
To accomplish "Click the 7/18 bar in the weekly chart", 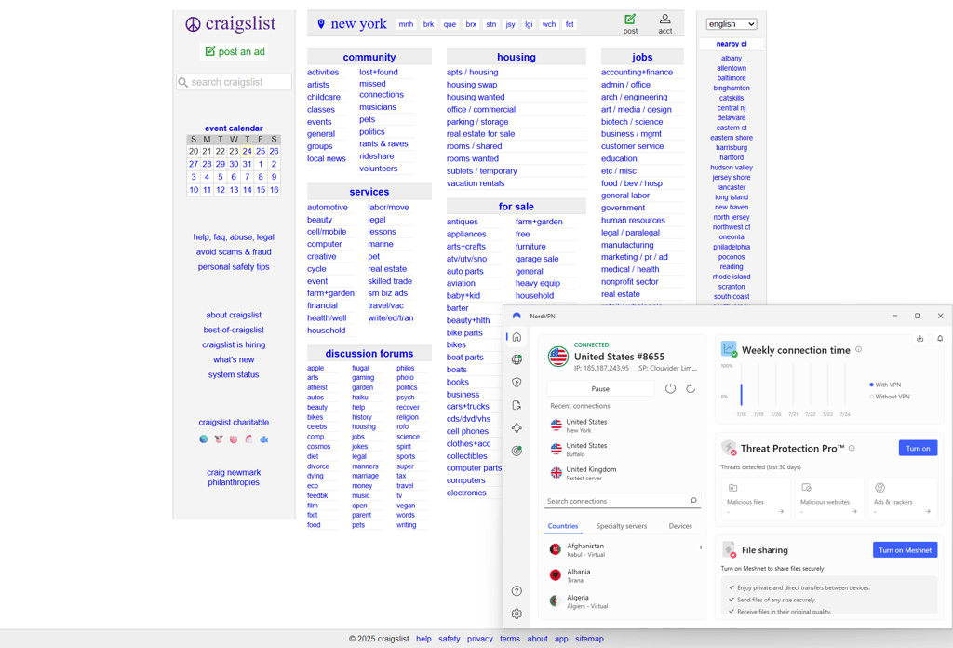I will (x=741, y=395).
